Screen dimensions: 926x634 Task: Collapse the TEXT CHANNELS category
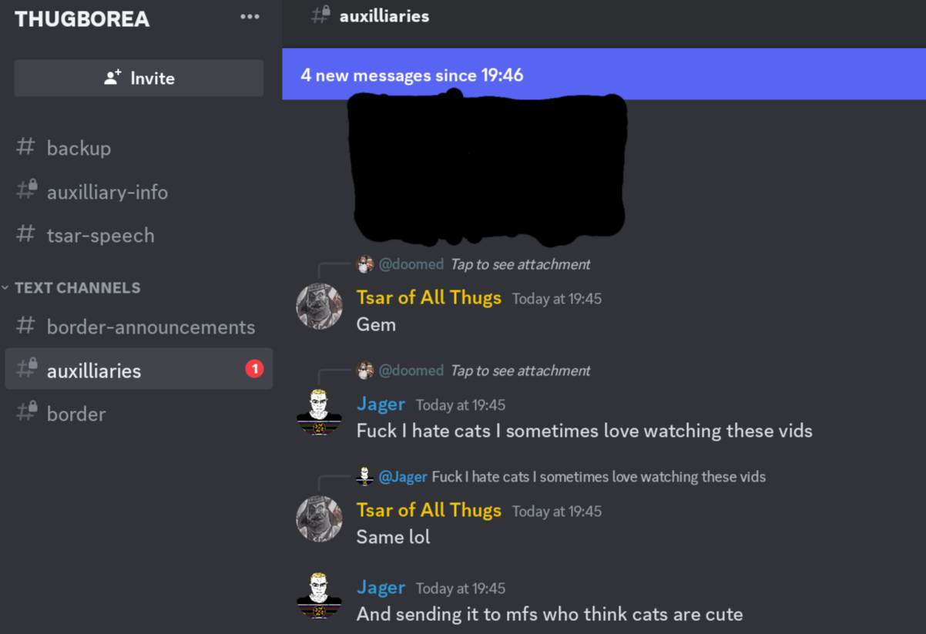[71, 287]
